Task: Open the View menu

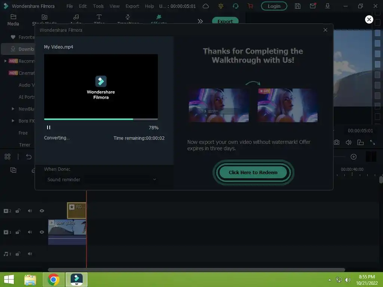Action: click(114, 6)
